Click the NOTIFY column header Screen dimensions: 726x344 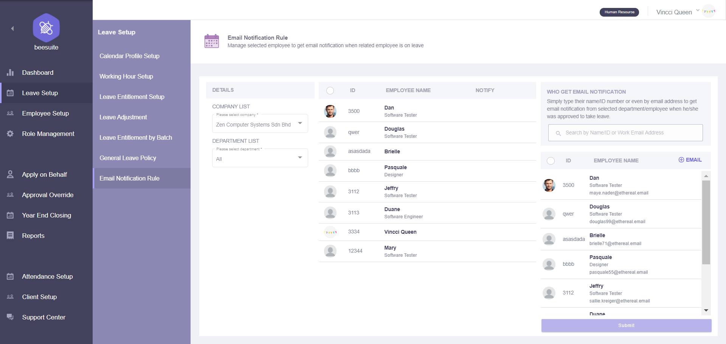[x=485, y=90]
